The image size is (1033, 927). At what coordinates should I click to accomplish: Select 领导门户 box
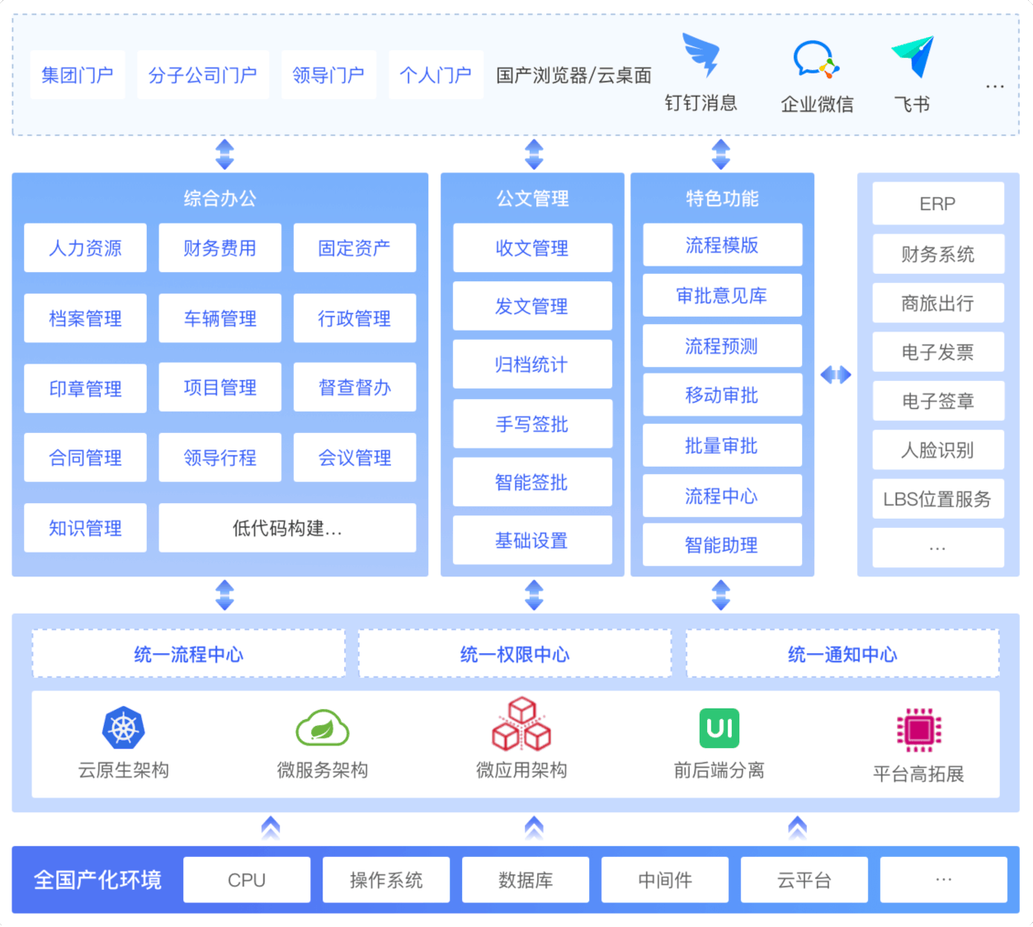tap(328, 75)
